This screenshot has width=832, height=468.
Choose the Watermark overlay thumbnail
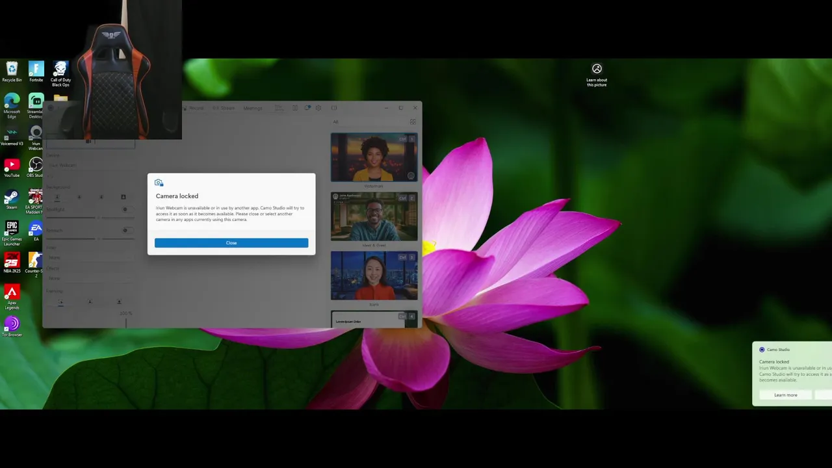(374, 158)
